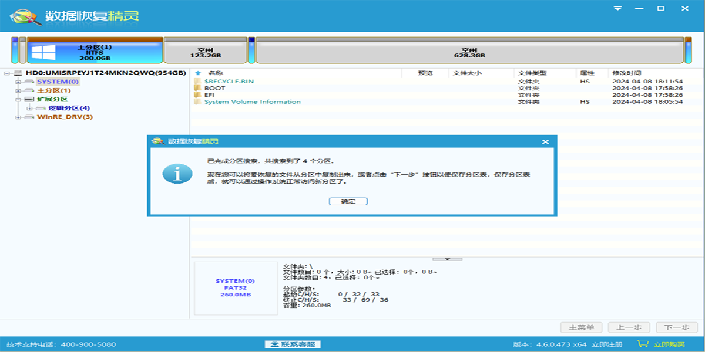Screen dimensions: 705x352
Task: Select the 主分区(1) NTFS 200.0GB partition block
Action: [x=95, y=52]
